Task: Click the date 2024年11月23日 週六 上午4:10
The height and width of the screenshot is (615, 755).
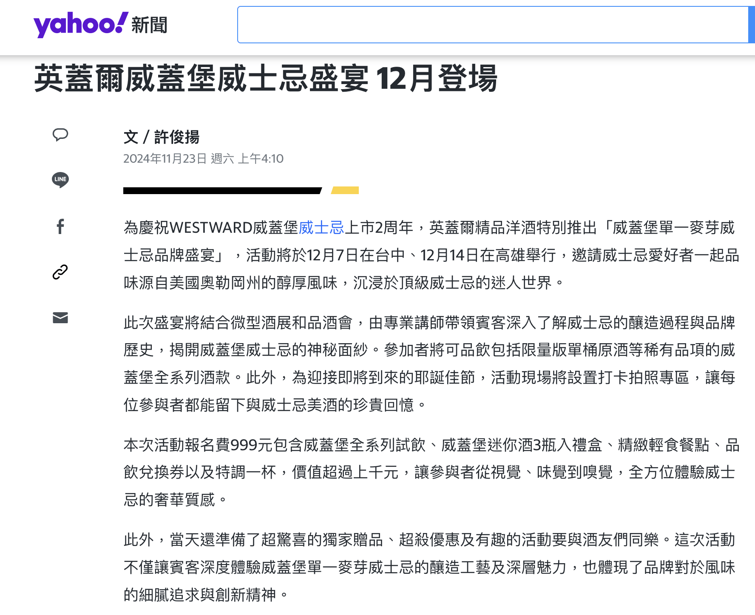Action: 203,158
